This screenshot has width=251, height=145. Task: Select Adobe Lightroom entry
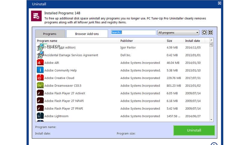56,116
